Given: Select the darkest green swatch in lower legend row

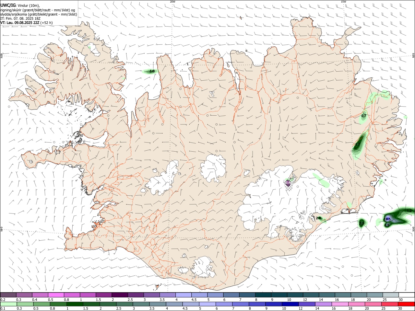Looking at the screenshot, I should pyautogui.click(x=75, y=304).
